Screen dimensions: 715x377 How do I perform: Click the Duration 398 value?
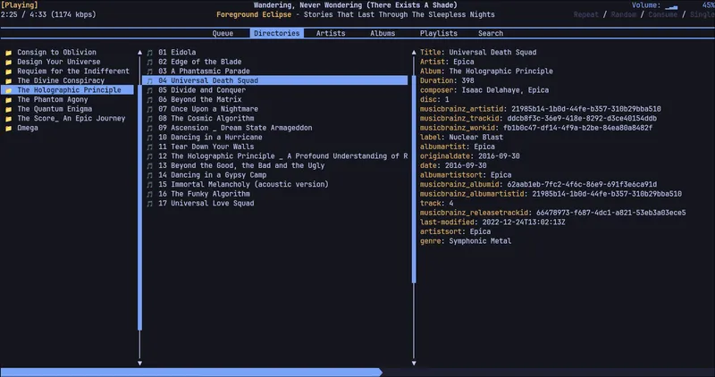click(467, 80)
